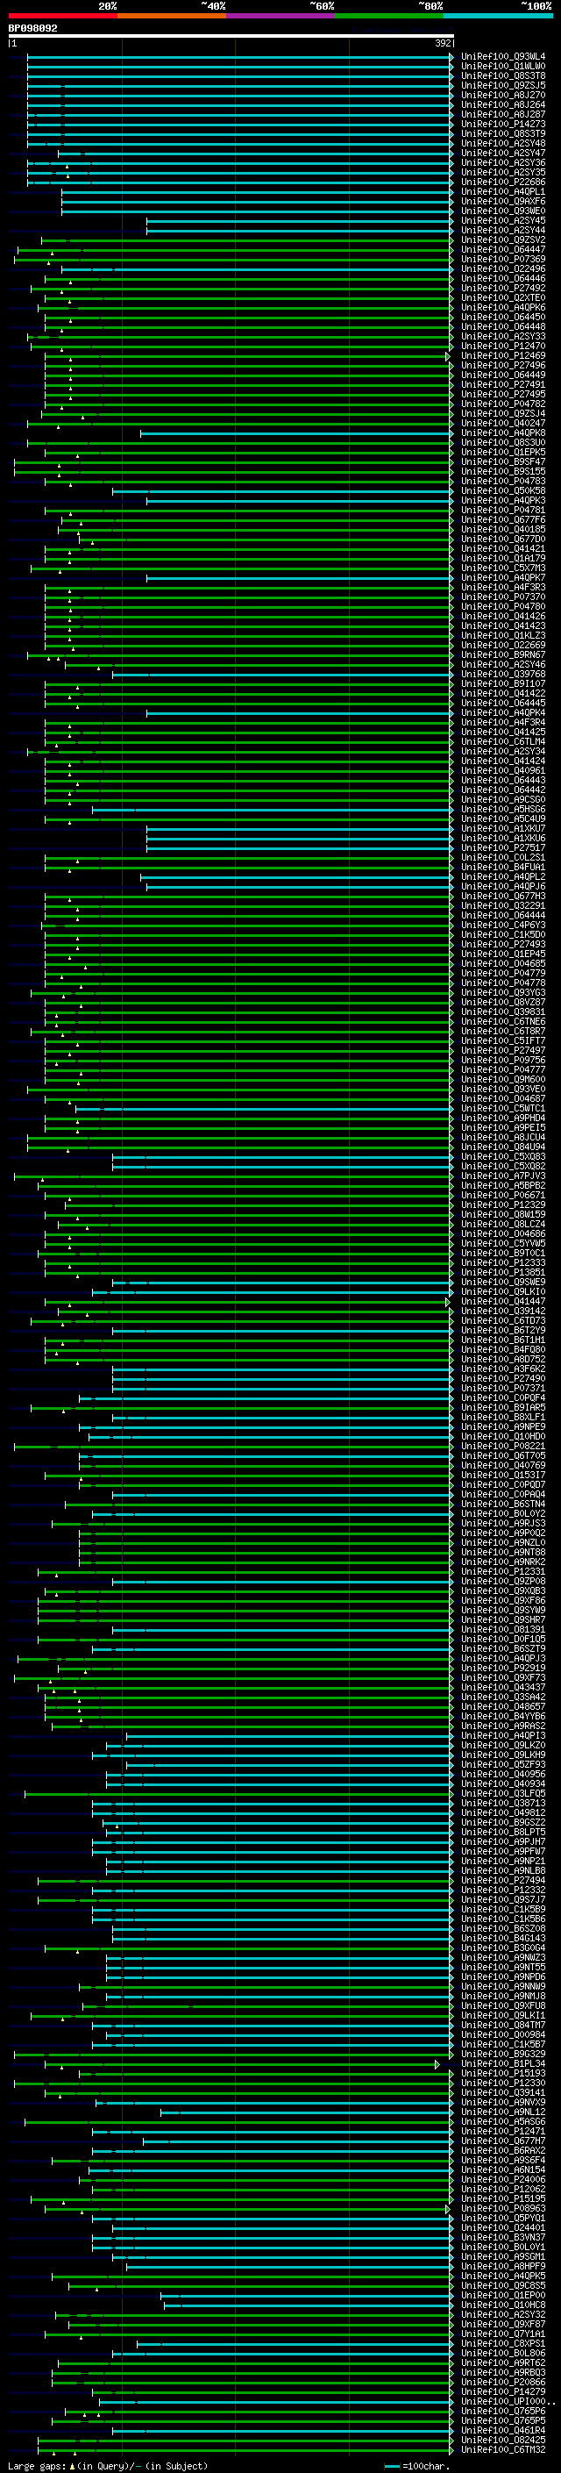Click the UniRef100_A8J270 entry
The height and width of the screenshot is (2473, 561).
point(503,95)
